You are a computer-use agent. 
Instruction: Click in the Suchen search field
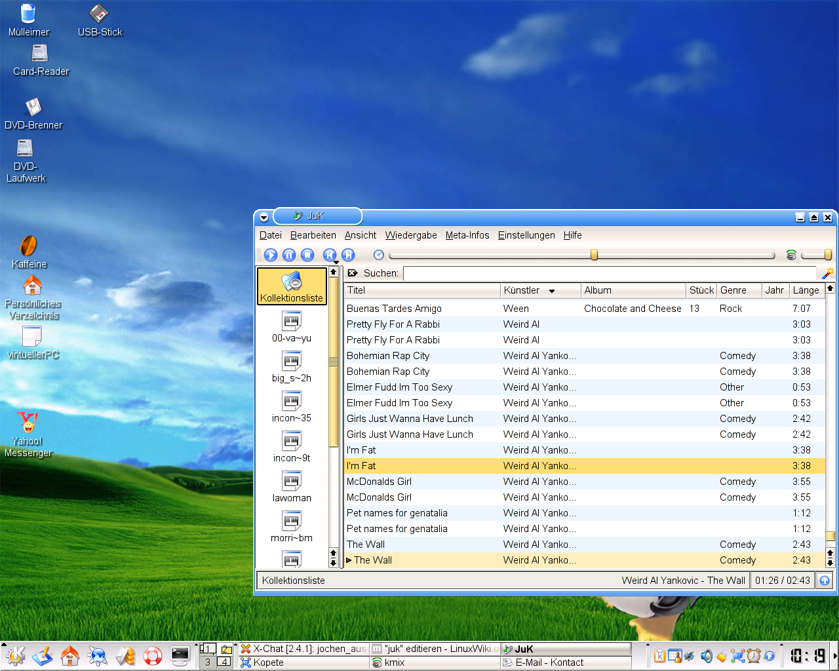tap(610, 273)
